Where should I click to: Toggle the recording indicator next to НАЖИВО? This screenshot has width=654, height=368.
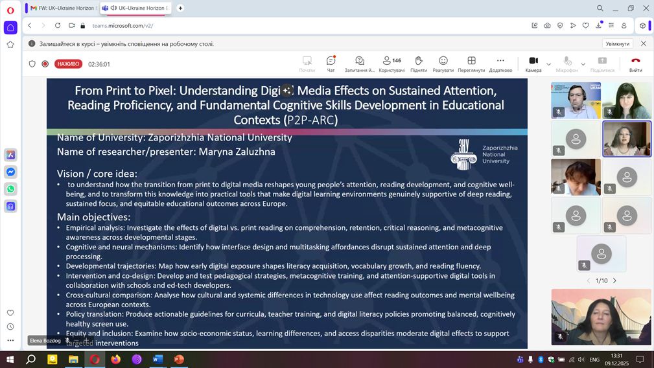tap(45, 64)
